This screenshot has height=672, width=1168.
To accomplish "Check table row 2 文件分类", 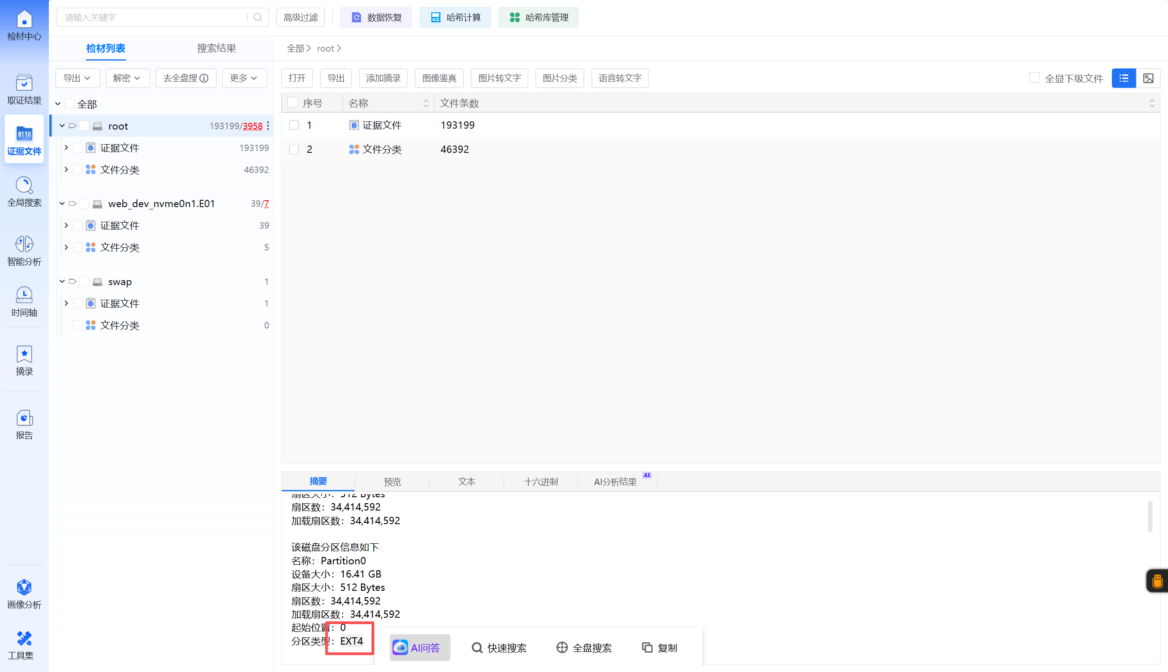I will point(294,149).
